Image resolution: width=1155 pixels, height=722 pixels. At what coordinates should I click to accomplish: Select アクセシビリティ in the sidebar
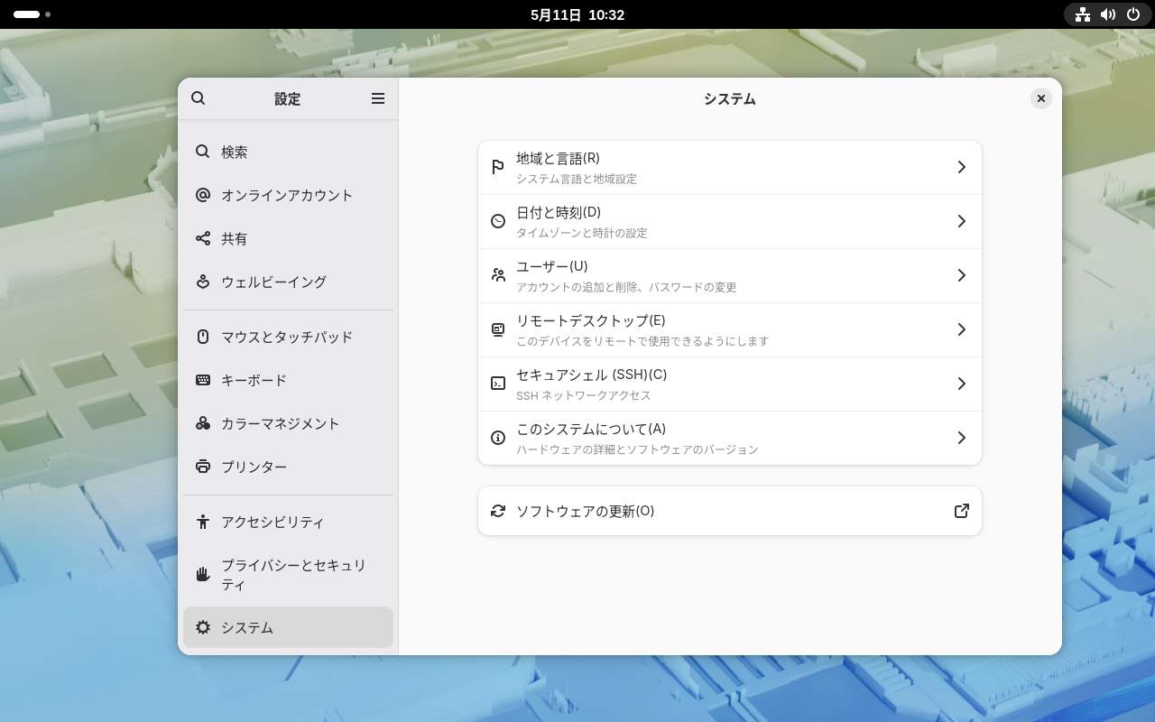coord(288,522)
